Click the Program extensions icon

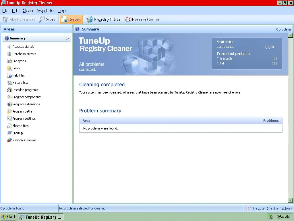click(9, 104)
